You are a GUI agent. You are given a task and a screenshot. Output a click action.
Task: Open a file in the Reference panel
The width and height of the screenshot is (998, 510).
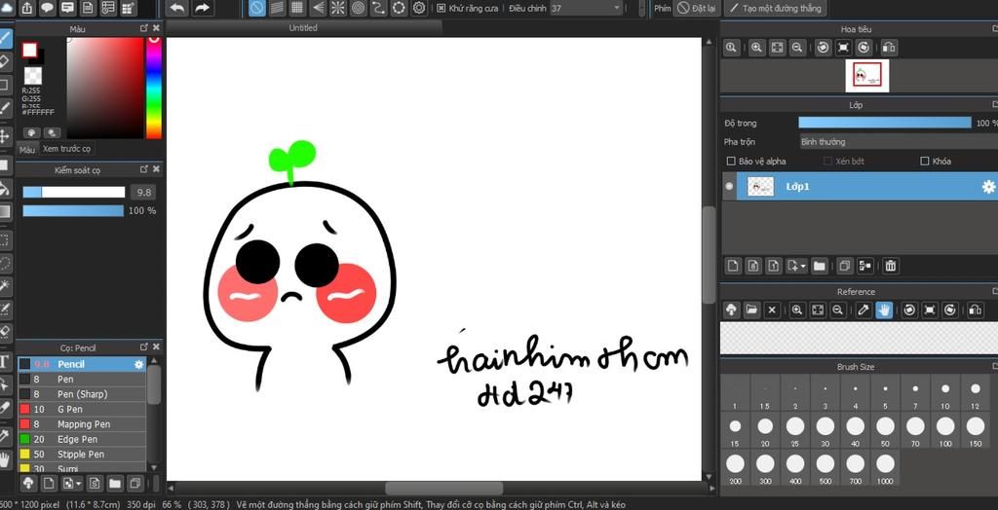pyautogui.click(x=751, y=310)
